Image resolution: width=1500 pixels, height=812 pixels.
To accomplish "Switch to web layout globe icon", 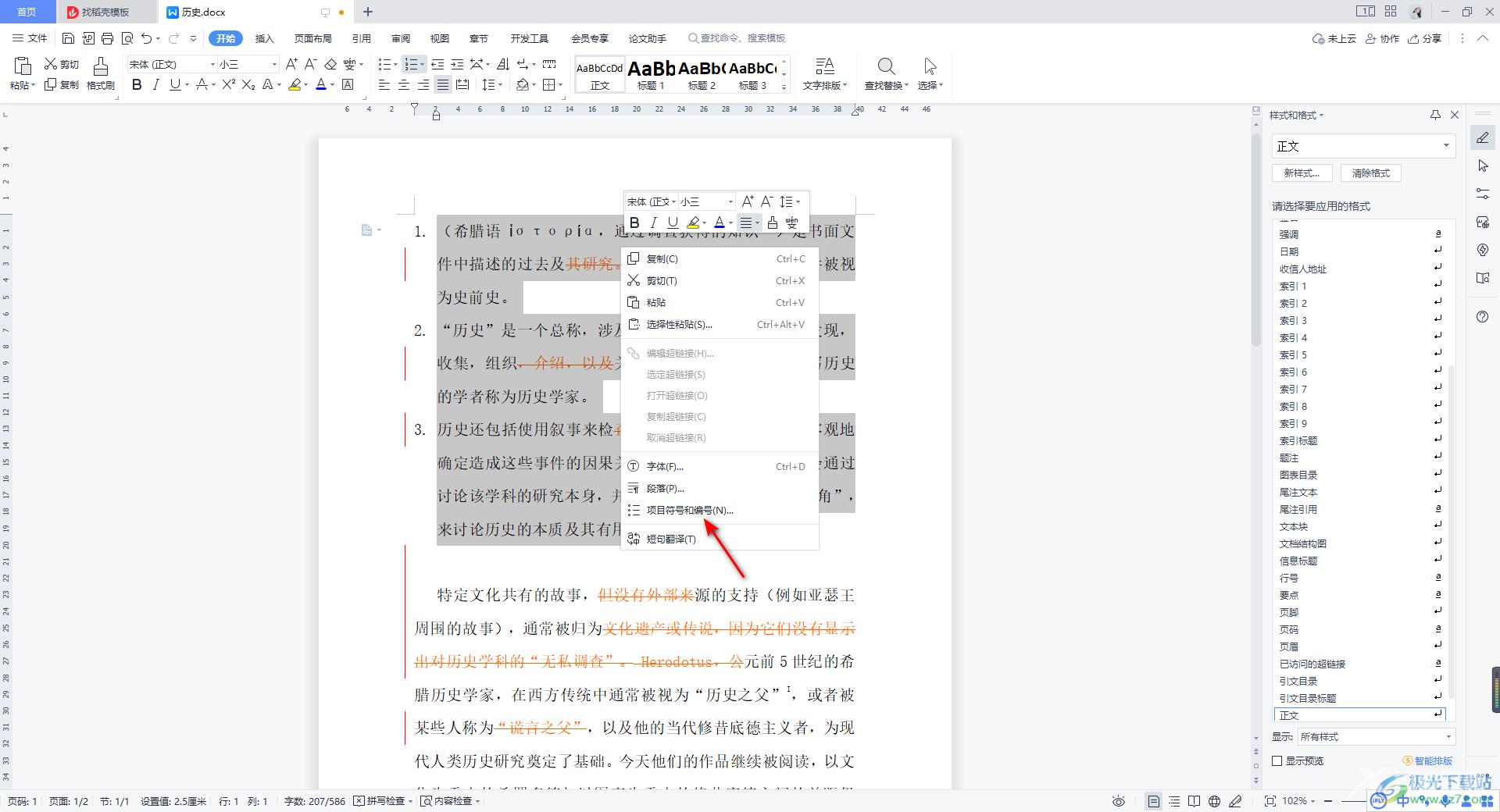I will (1214, 801).
